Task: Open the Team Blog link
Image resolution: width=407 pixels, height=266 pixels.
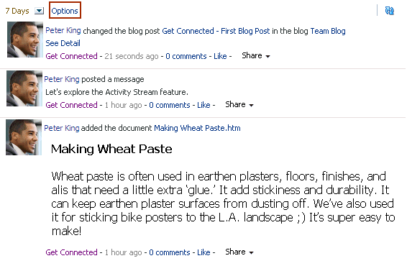Action: [x=328, y=31]
